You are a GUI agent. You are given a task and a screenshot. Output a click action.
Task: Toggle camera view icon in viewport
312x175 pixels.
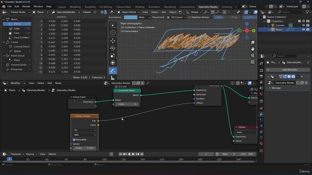pyautogui.click(x=253, y=55)
